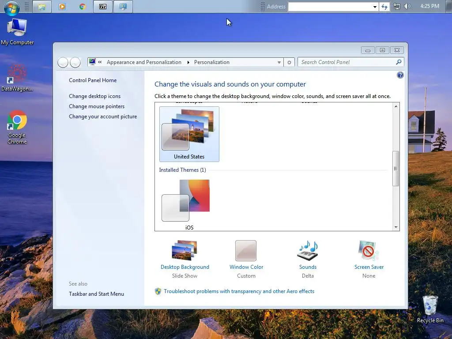
Task: Select the iOS installed theme
Action: 189,205
